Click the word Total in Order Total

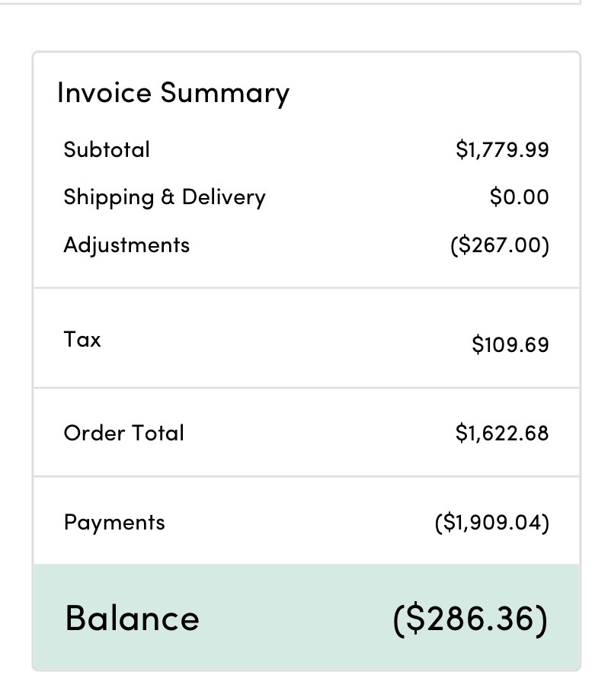pos(158,433)
